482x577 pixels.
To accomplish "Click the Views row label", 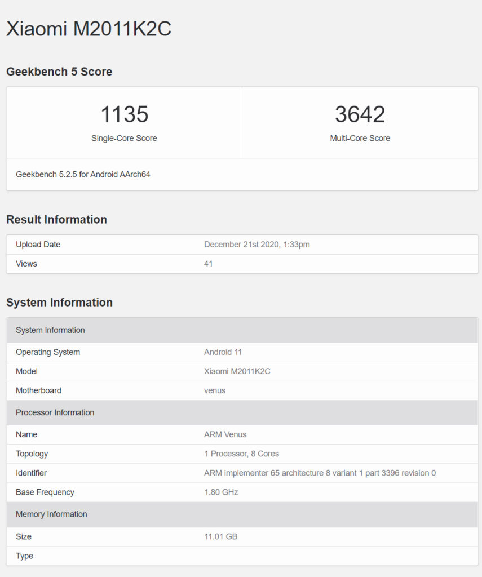I will [26, 264].
